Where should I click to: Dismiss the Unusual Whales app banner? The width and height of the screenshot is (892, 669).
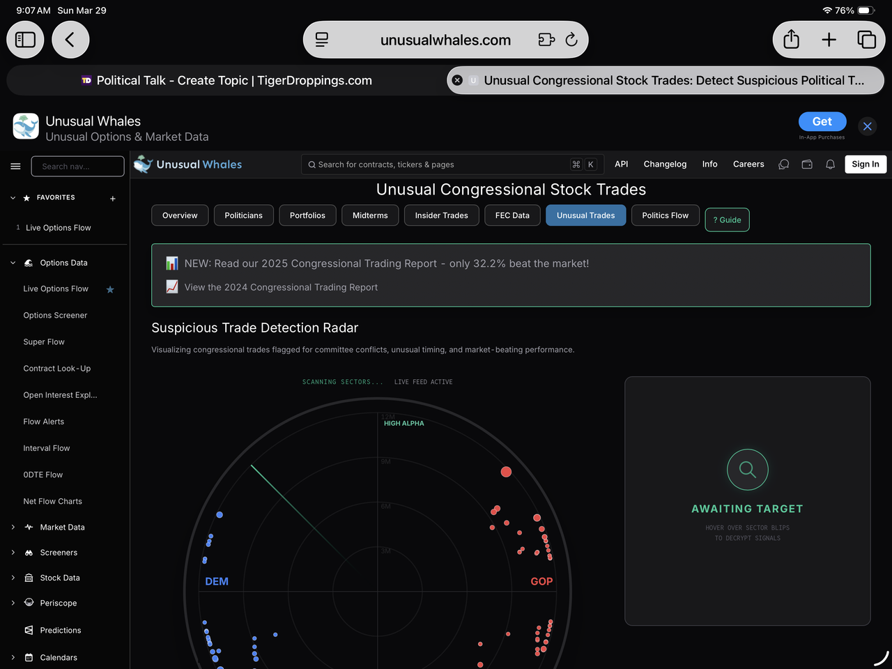pos(867,126)
